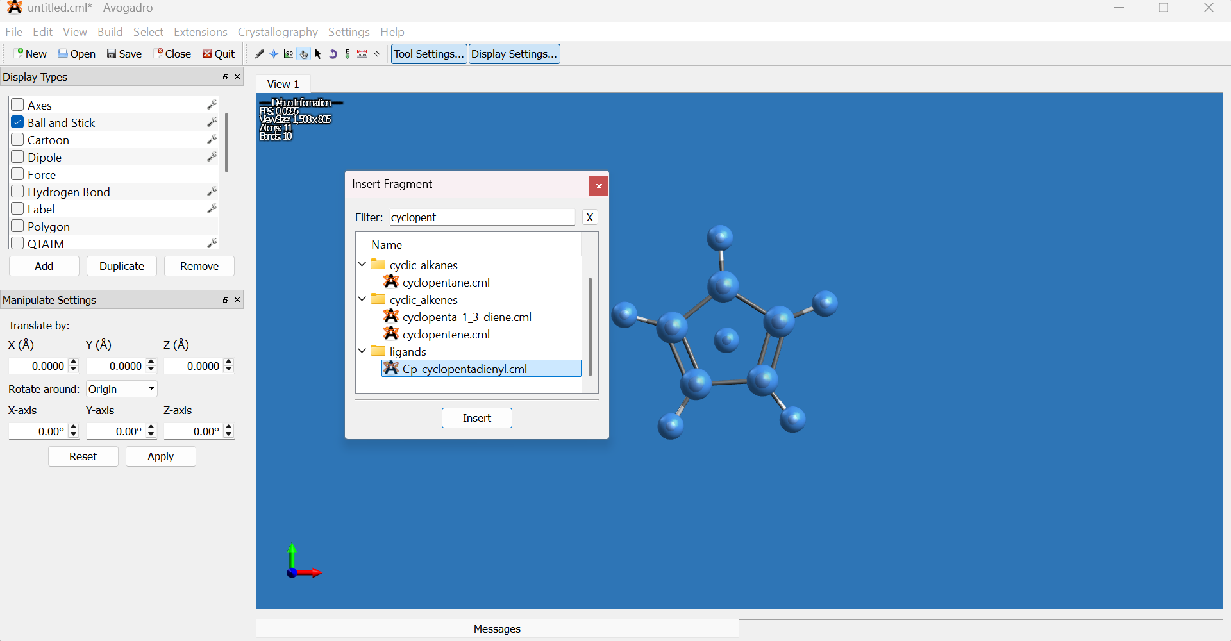The image size is (1231, 641).
Task: Select the Auto Optimization tool
Action: click(348, 54)
